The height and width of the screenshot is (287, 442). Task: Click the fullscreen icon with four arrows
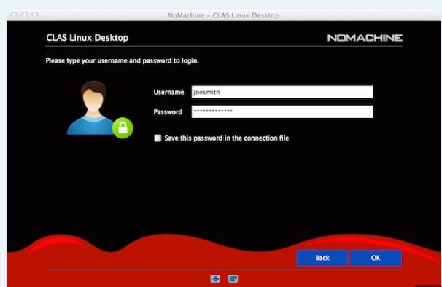(215, 279)
